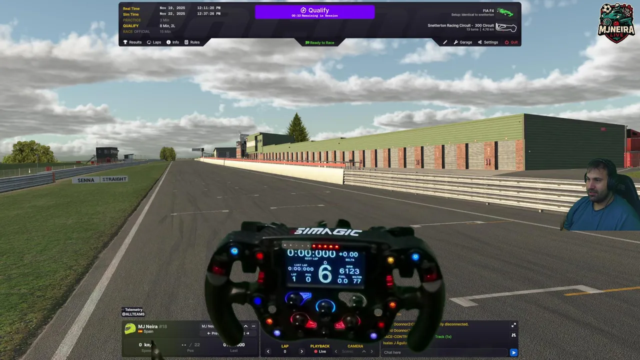Screen dimensions: 640x360
Task: Click the Snetterton Racing Circuit - 300 Circuit text
Action: click(x=460, y=25)
